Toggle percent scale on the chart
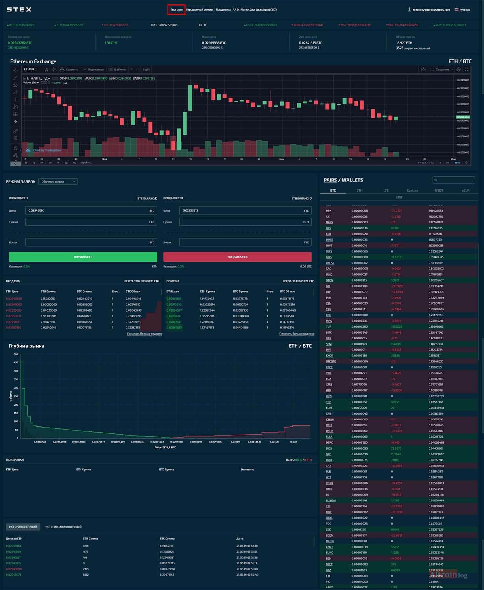 (440, 162)
